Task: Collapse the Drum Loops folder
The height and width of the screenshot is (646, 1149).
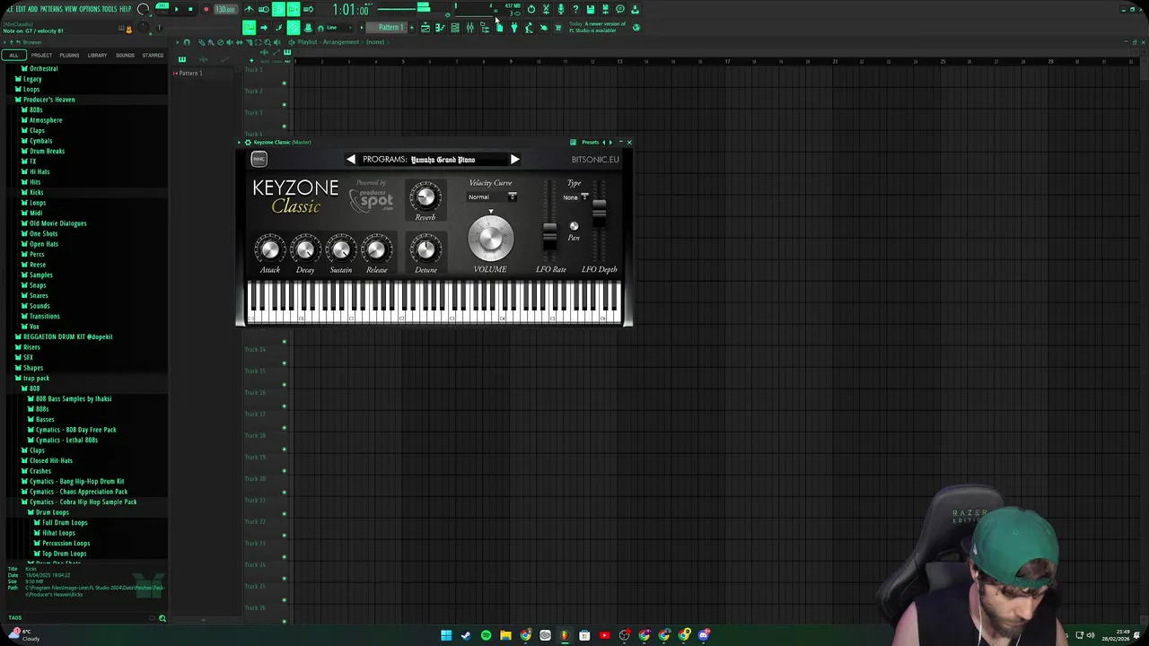Action: tap(52, 512)
